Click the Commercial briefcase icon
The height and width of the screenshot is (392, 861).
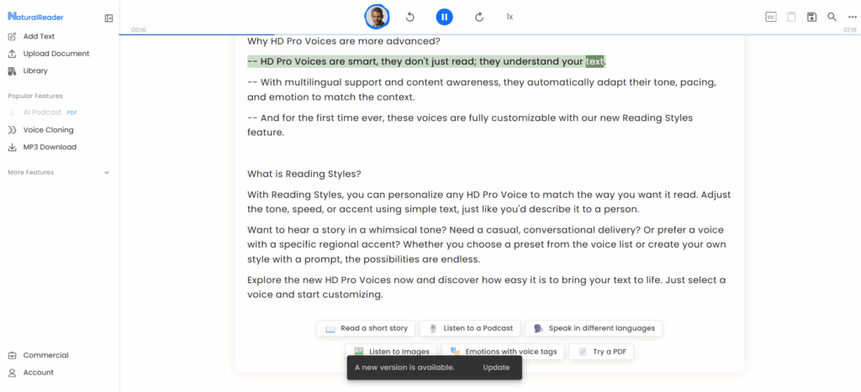[12, 355]
